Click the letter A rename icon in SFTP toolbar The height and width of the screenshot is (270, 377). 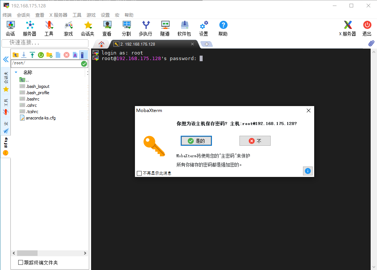(x=75, y=55)
